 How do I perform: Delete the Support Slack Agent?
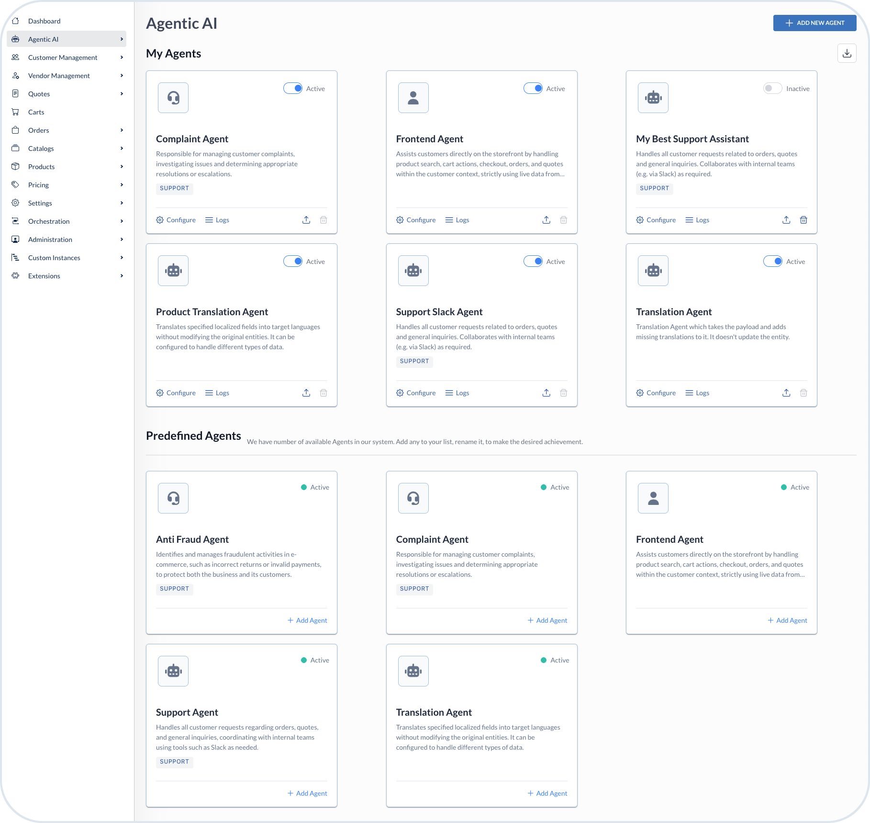coord(563,392)
